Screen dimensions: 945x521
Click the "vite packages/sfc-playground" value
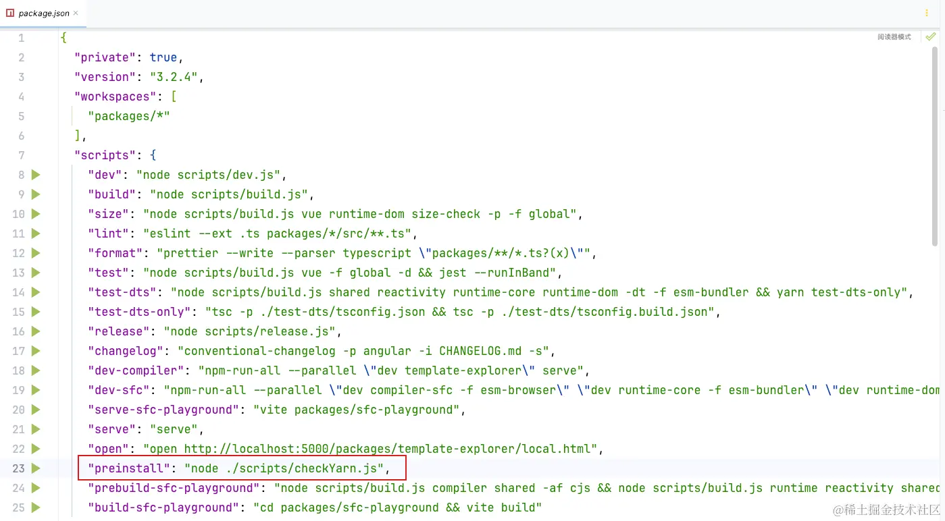356,410
